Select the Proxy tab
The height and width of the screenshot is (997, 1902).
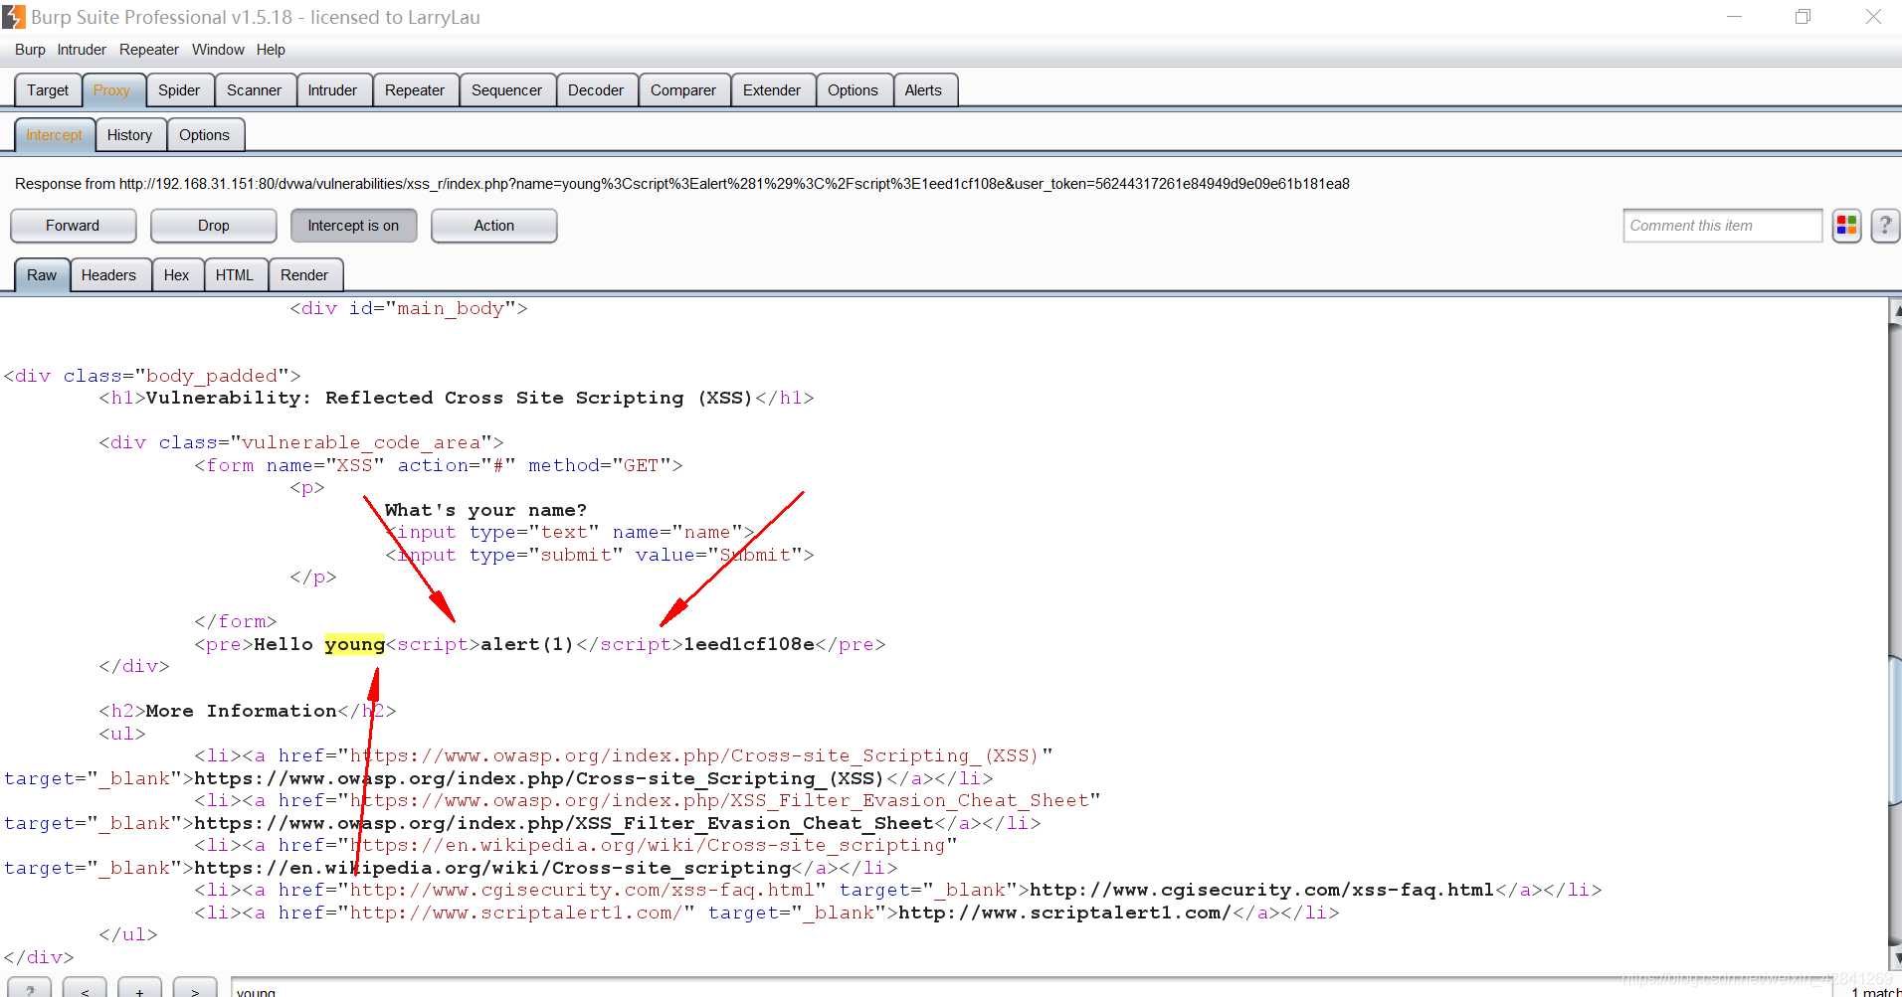tap(111, 90)
